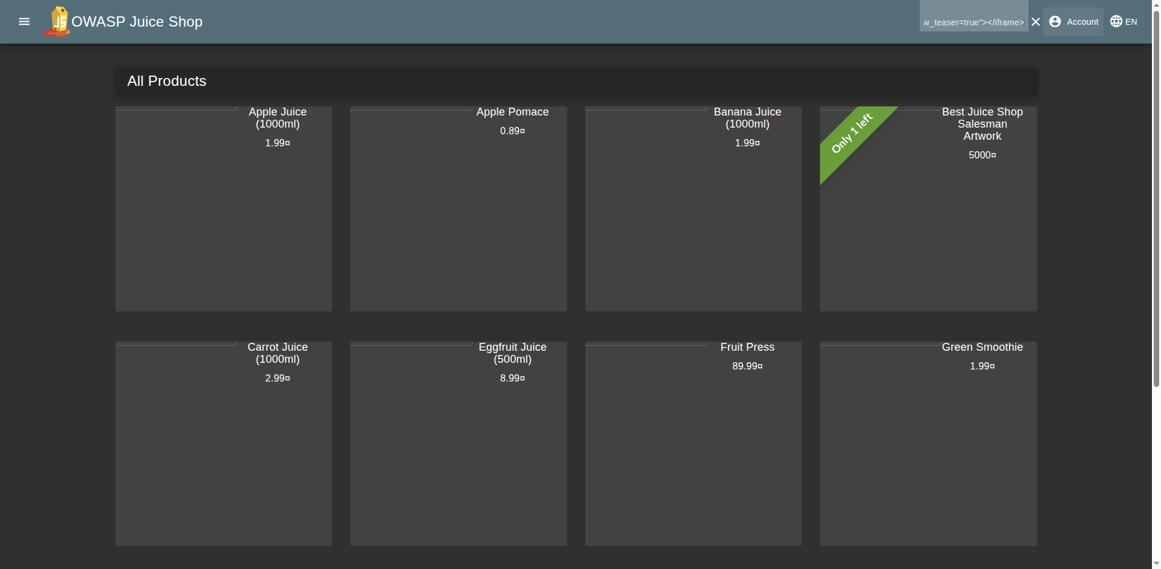Select the Fruit Press product
The width and height of the screenshot is (1161, 569).
pos(693,443)
